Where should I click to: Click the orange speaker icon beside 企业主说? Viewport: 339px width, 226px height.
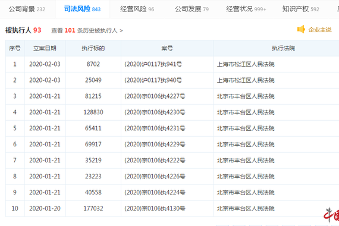click(x=301, y=29)
